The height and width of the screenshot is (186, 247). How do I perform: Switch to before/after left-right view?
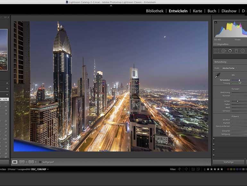pos(22,162)
